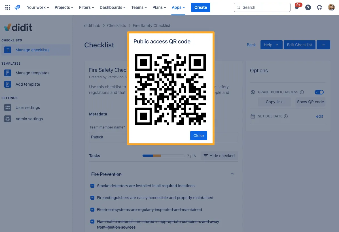Click edit link for due date
Screen dimensions: 339x232
point(319,117)
